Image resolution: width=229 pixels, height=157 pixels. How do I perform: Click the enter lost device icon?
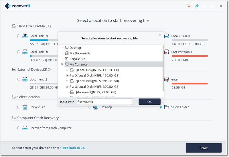point(167,79)
